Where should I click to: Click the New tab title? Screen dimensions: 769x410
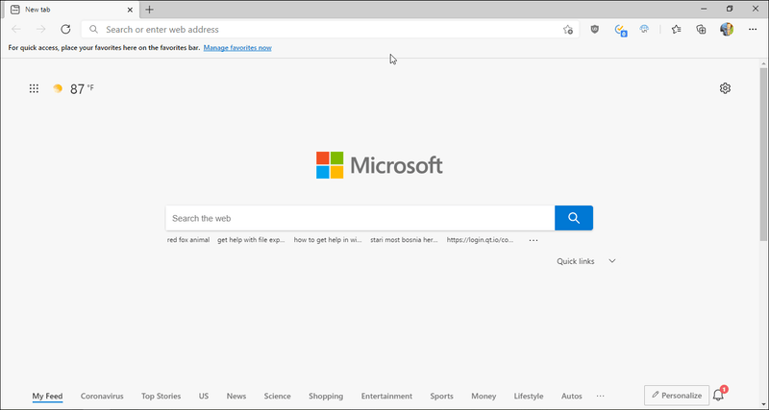click(37, 10)
